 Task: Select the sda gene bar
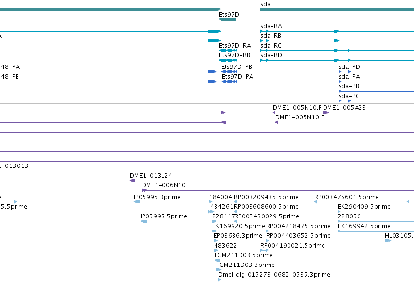point(337,9)
